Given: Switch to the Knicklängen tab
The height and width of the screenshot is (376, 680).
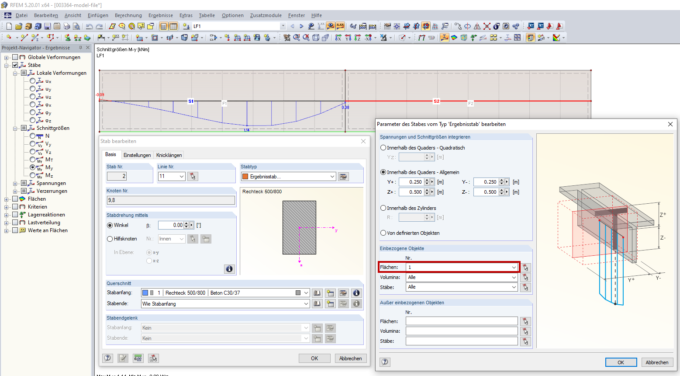Looking at the screenshot, I should pyautogui.click(x=169, y=155).
